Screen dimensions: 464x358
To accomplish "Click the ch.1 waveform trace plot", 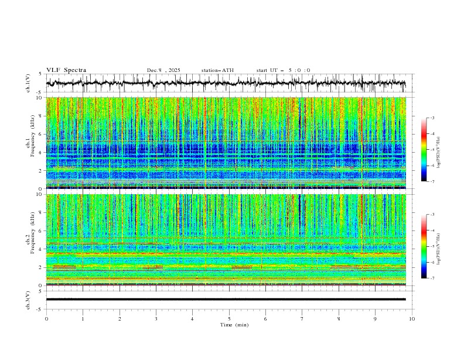I will click(x=226, y=83).
